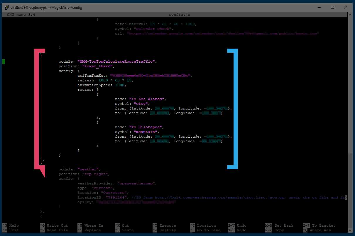Click the ^K Cut shortcut
This screenshot has width=355, height=236.
pos(122,225)
